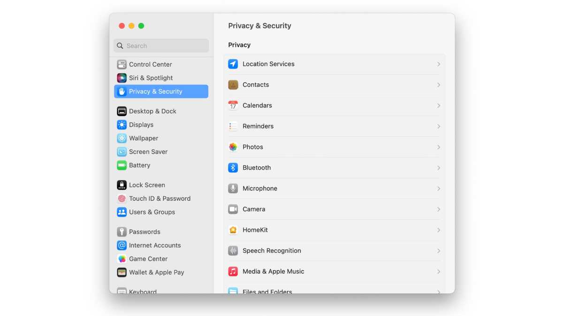Image resolution: width=563 pixels, height=316 pixels.
Task: Expand the Speech Recognition chevron
Action: pyautogui.click(x=439, y=251)
